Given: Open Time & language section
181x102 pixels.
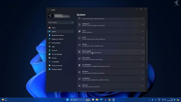Looking at the screenshot, I should coord(61,54).
